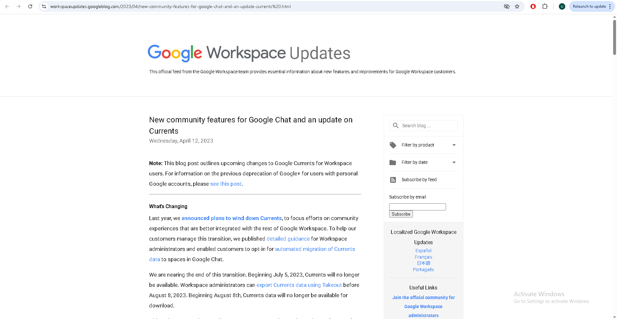Image resolution: width=617 pixels, height=319 pixels.
Task: Click the Useful Links heading
Action: [423, 288]
